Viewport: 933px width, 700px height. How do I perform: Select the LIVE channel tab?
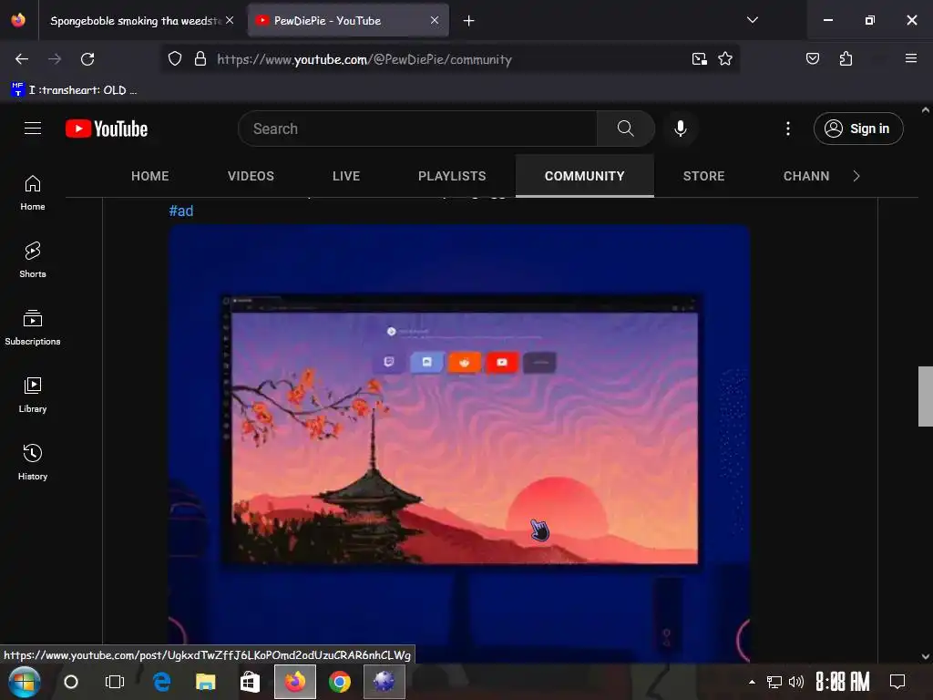click(x=346, y=176)
